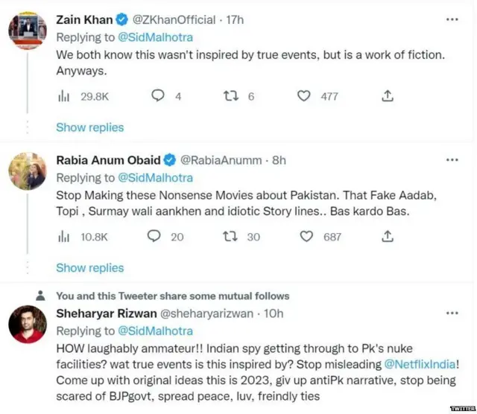Open Rabia Anum Obaid's profile name
This screenshot has height=414, width=477.
[109, 160]
